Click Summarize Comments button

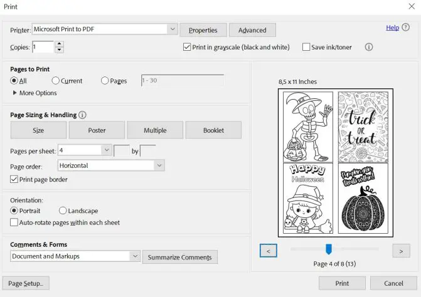180,257
